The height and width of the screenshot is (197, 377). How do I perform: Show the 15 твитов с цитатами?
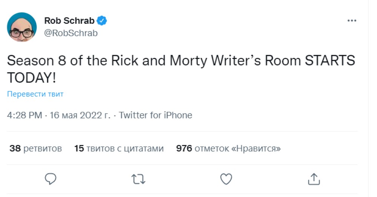pyautogui.click(x=119, y=149)
